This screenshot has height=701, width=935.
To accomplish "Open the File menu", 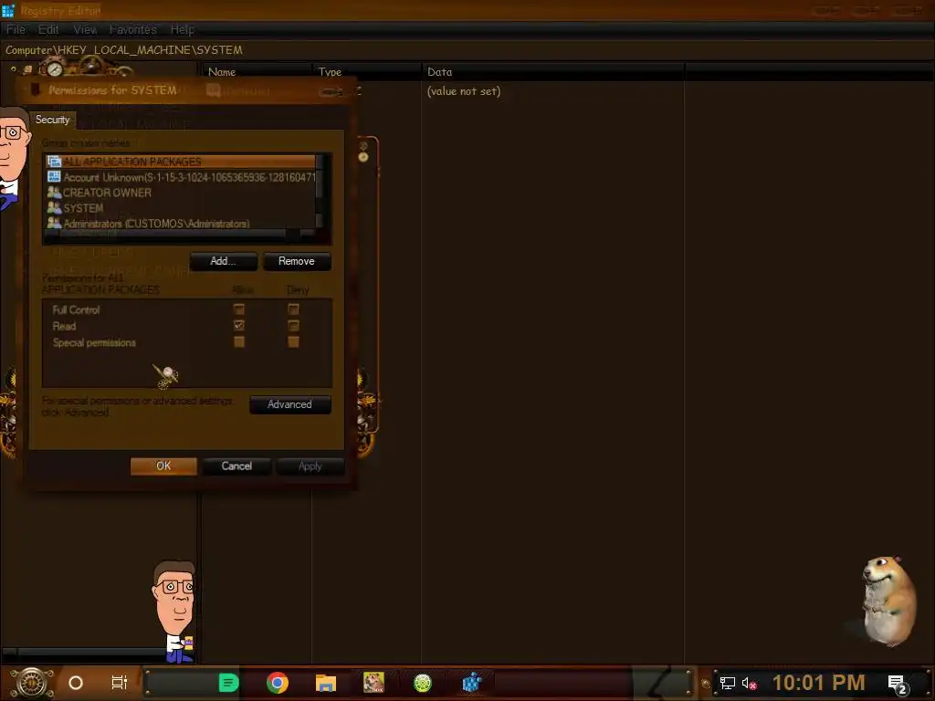I will tap(16, 29).
